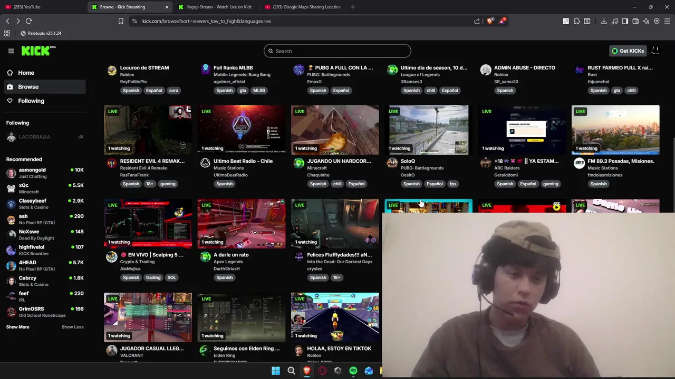Open the browser Downloads icon
Image resolution: width=675 pixels, height=379 pixels.
coord(604,21)
